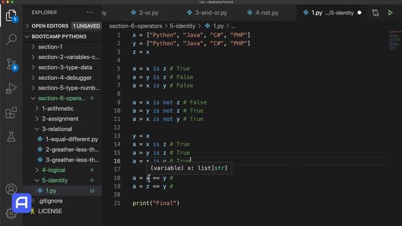Screen dimensions: 402x226
Task: Expand the 4-logical folder
Action: click(x=53, y=170)
